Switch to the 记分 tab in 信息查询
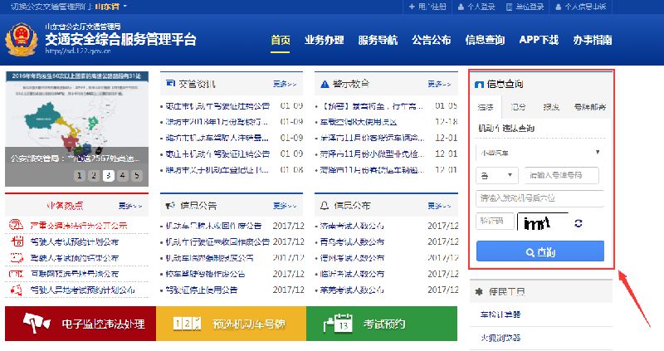The height and width of the screenshot is (351, 664). tap(519, 107)
